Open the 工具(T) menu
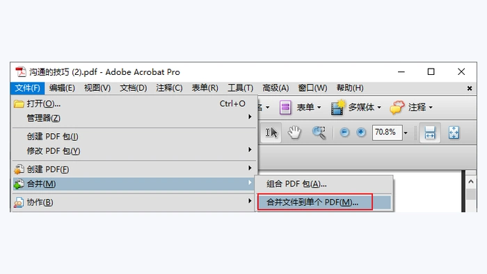 coord(241,88)
